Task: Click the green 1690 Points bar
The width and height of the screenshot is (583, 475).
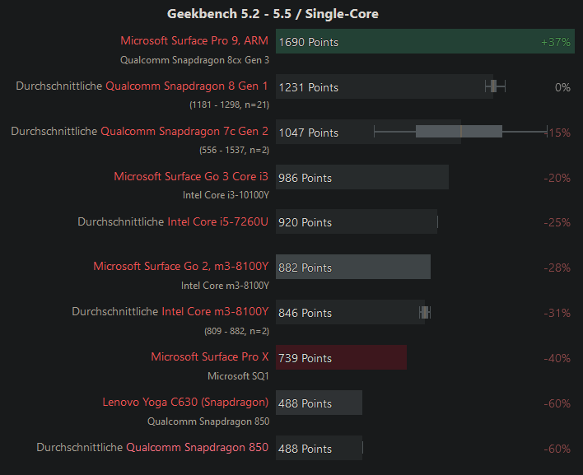Action: (425, 41)
